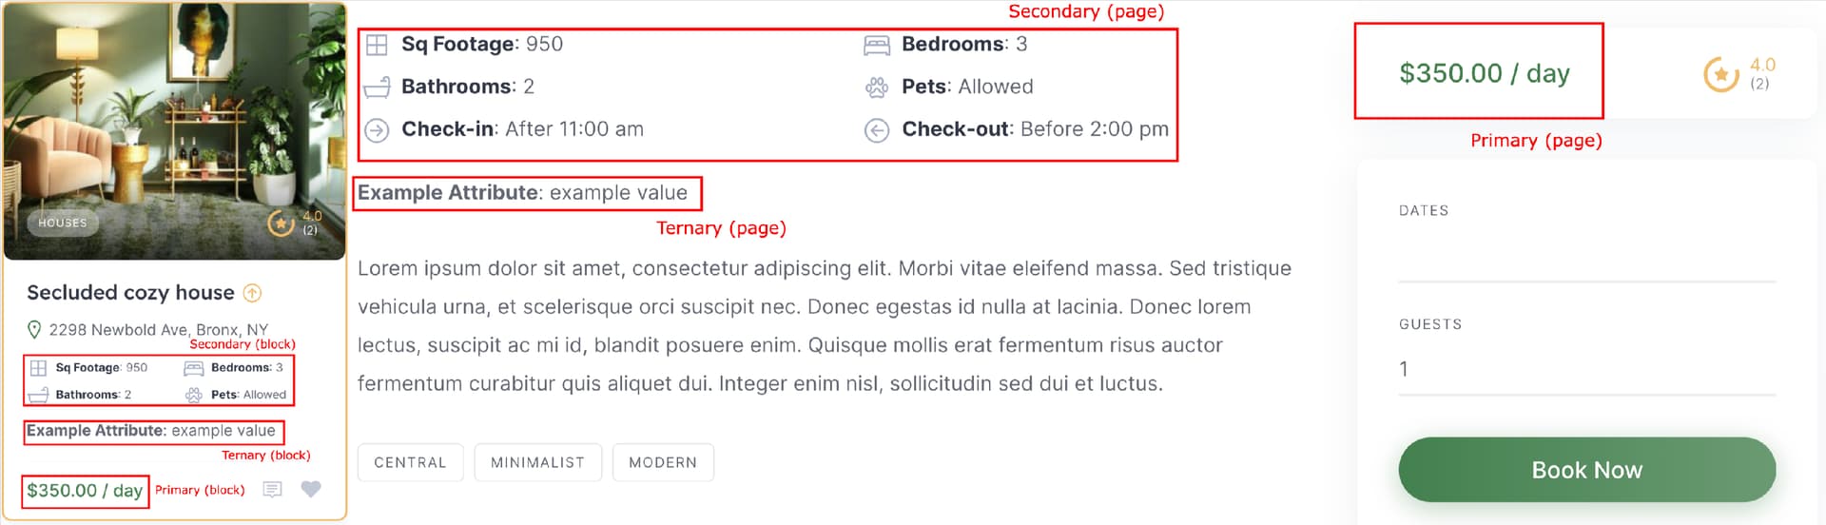Click the Dates input field
This screenshot has width=1826, height=525.
(1586, 257)
